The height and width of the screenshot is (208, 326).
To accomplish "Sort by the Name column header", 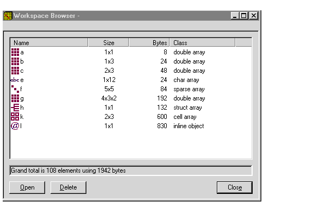I will (x=49, y=42).
